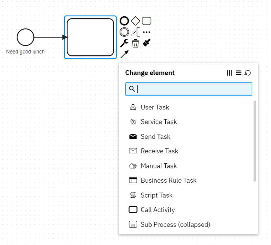Viewport: 271px width, 245px height.
Task: Click the Script Task scroll icon
Action: [133, 195]
